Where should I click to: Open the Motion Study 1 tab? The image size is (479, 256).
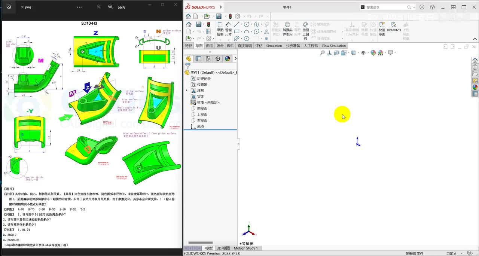[245, 248]
